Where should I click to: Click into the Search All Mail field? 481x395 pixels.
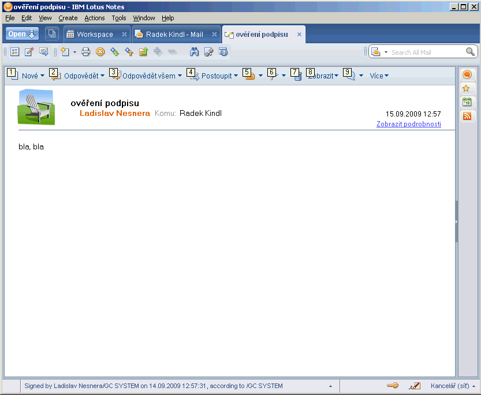(426, 52)
